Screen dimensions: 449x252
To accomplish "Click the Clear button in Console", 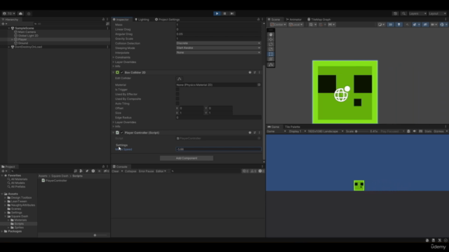I will point(115,171).
